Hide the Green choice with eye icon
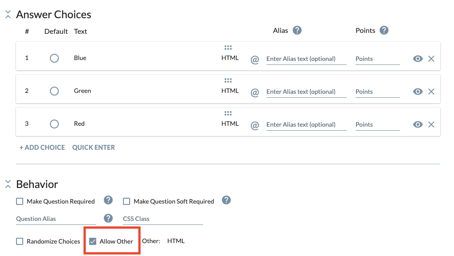454x256 pixels. [x=417, y=92]
